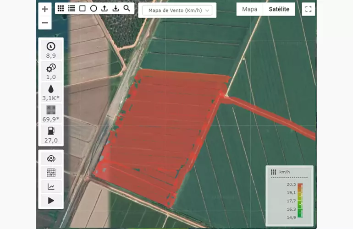Screen dimensions: 353x229
Task: Click the fuel pump stat 27,0
Action: [x=51, y=135]
